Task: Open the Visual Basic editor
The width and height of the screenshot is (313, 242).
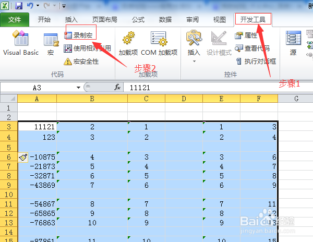Action: click(x=21, y=43)
